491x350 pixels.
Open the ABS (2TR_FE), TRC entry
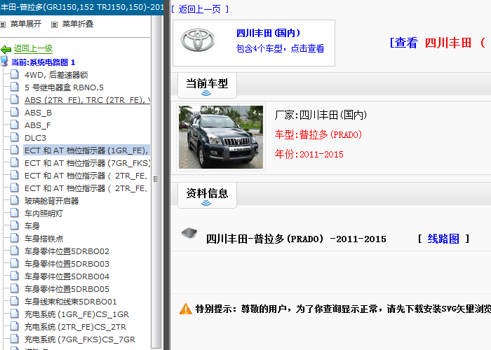[x=88, y=100]
